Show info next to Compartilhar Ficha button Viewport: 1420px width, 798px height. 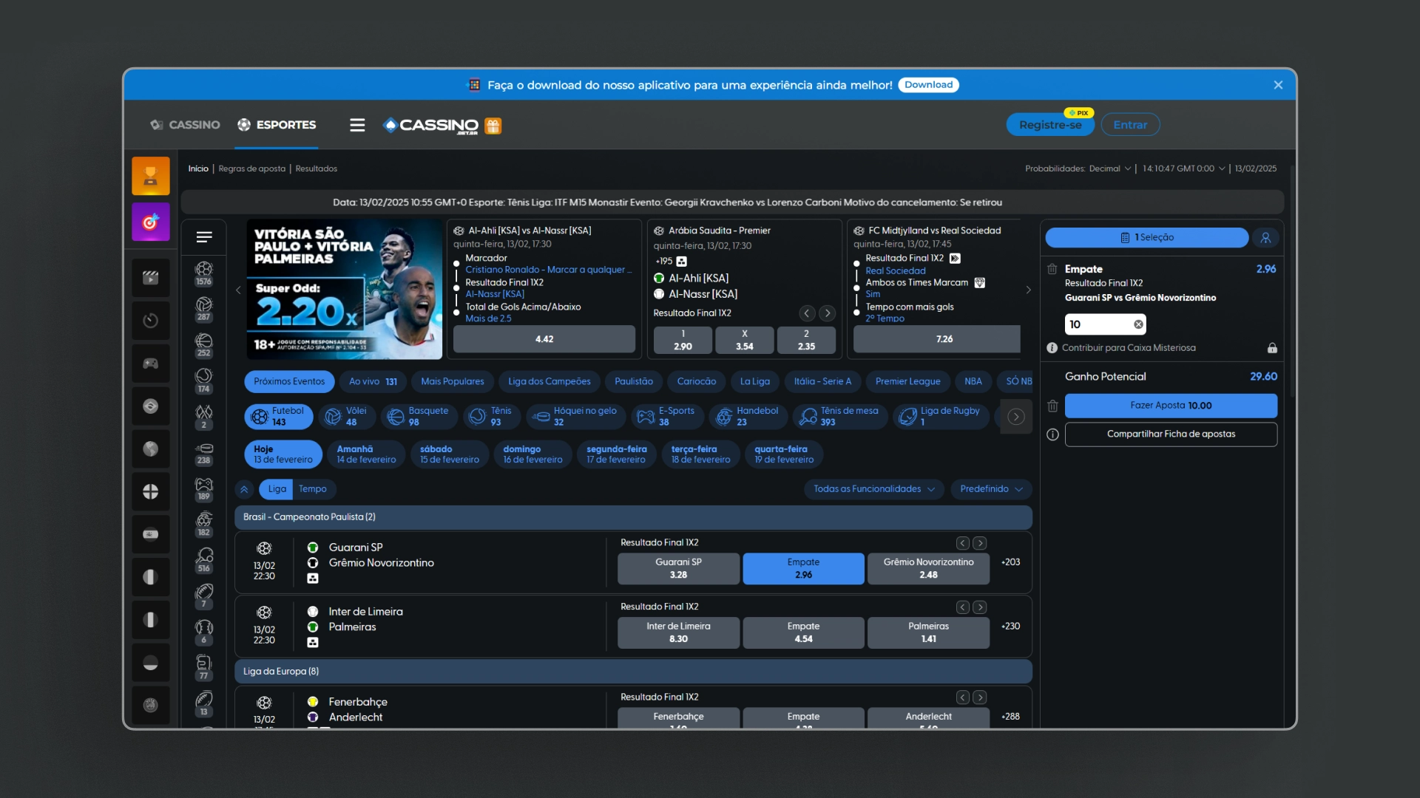tap(1052, 434)
